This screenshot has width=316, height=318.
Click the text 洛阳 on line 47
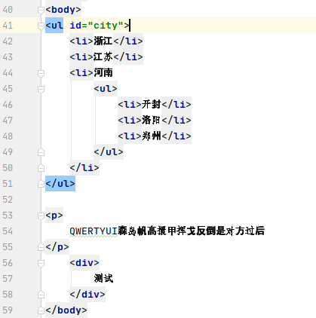click(152, 120)
